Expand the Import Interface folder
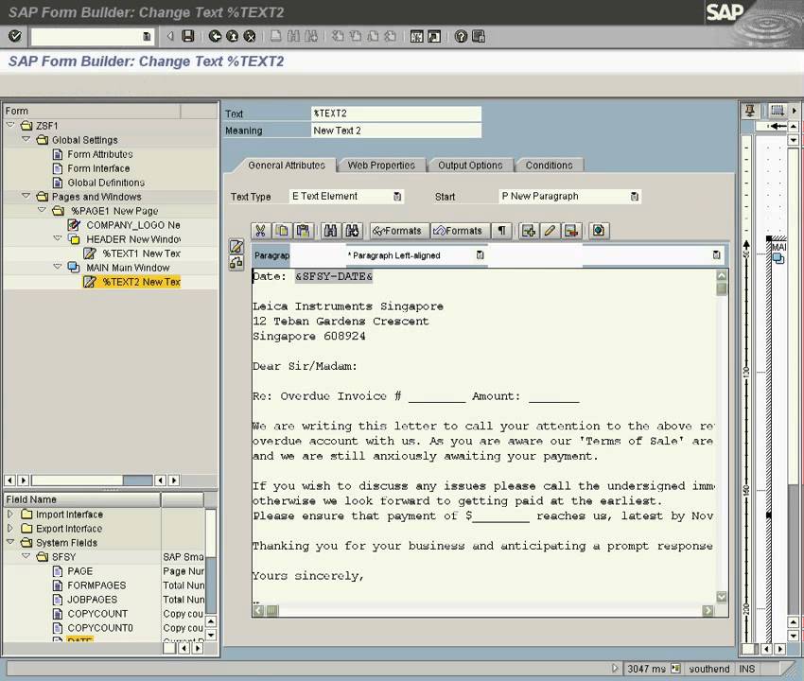 (x=10, y=514)
